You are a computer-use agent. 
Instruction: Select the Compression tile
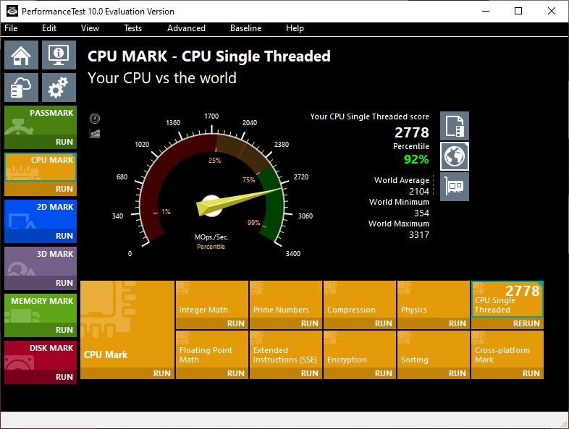[360, 300]
